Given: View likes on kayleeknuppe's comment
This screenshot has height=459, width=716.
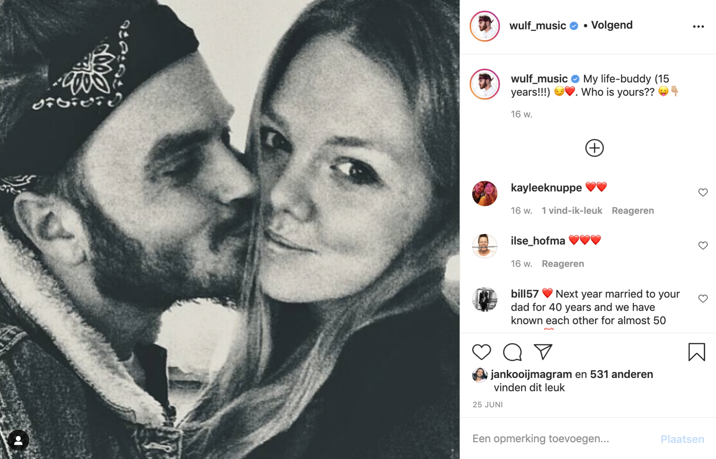Looking at the screenshot, I should tap(572, 210).
